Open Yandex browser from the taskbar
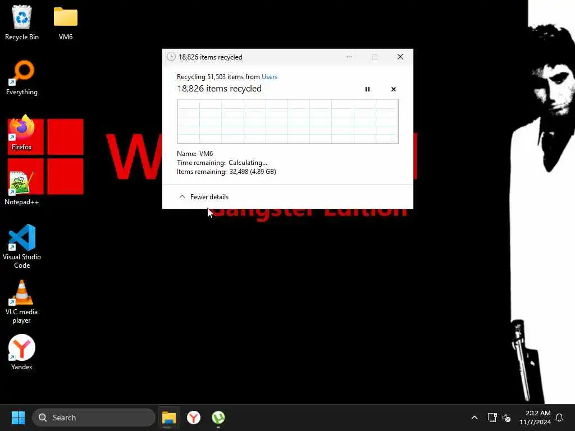This screenshot has width=575, height=431. click(194, 418)
